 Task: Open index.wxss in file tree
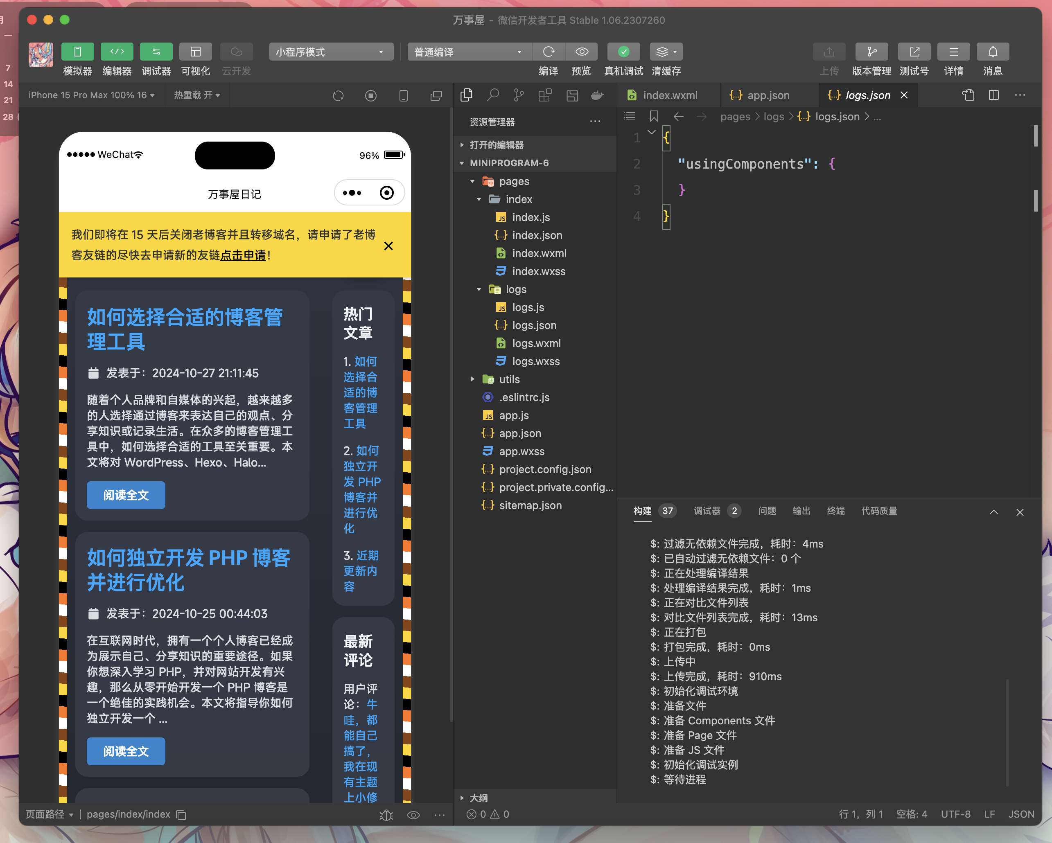(x=535, y=271)
